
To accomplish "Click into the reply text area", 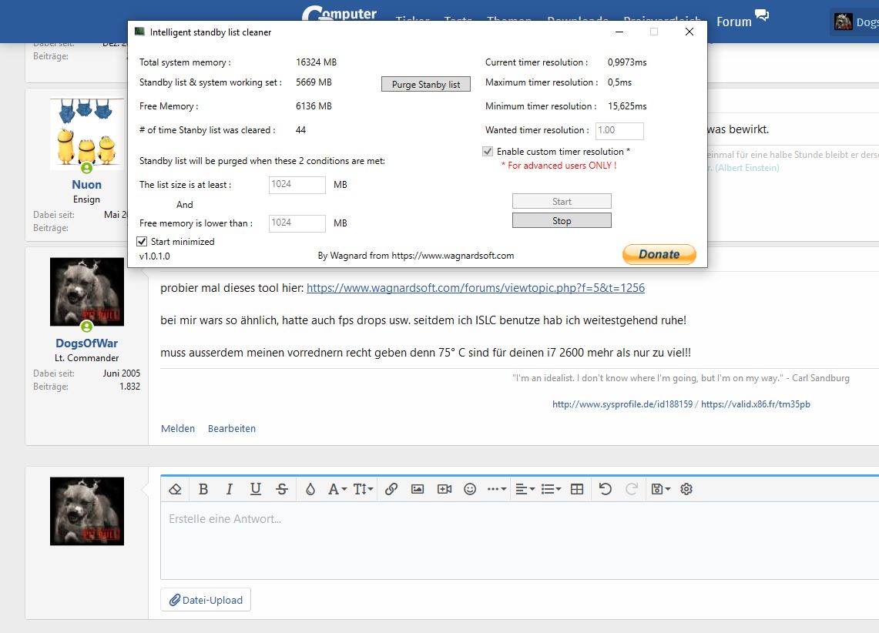I will [520, 541].
